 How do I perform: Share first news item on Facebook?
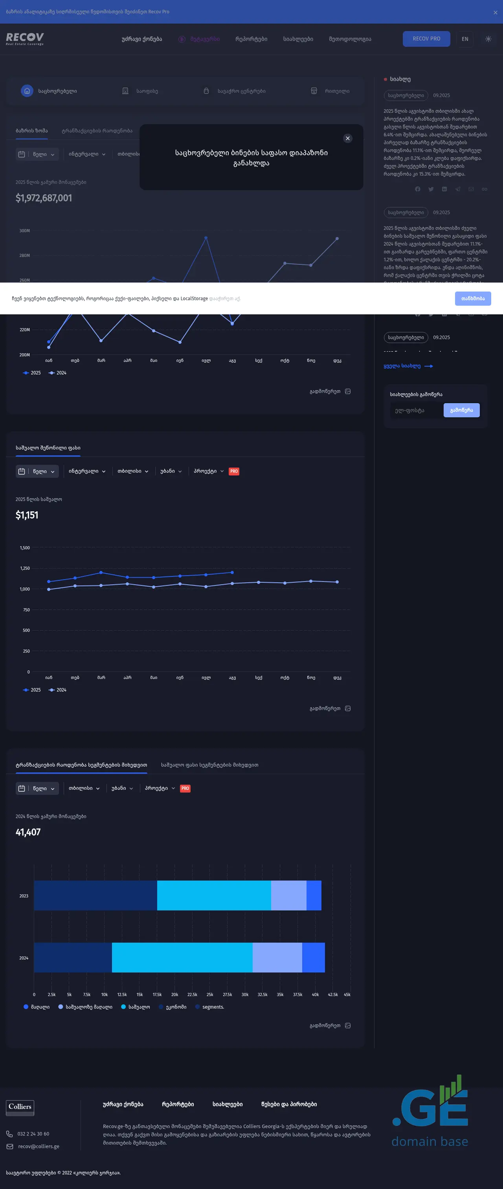coord(418,189)
